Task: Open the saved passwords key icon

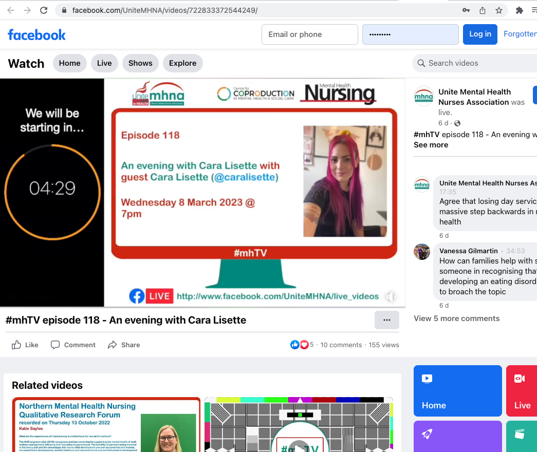Action: pos(466,10)
